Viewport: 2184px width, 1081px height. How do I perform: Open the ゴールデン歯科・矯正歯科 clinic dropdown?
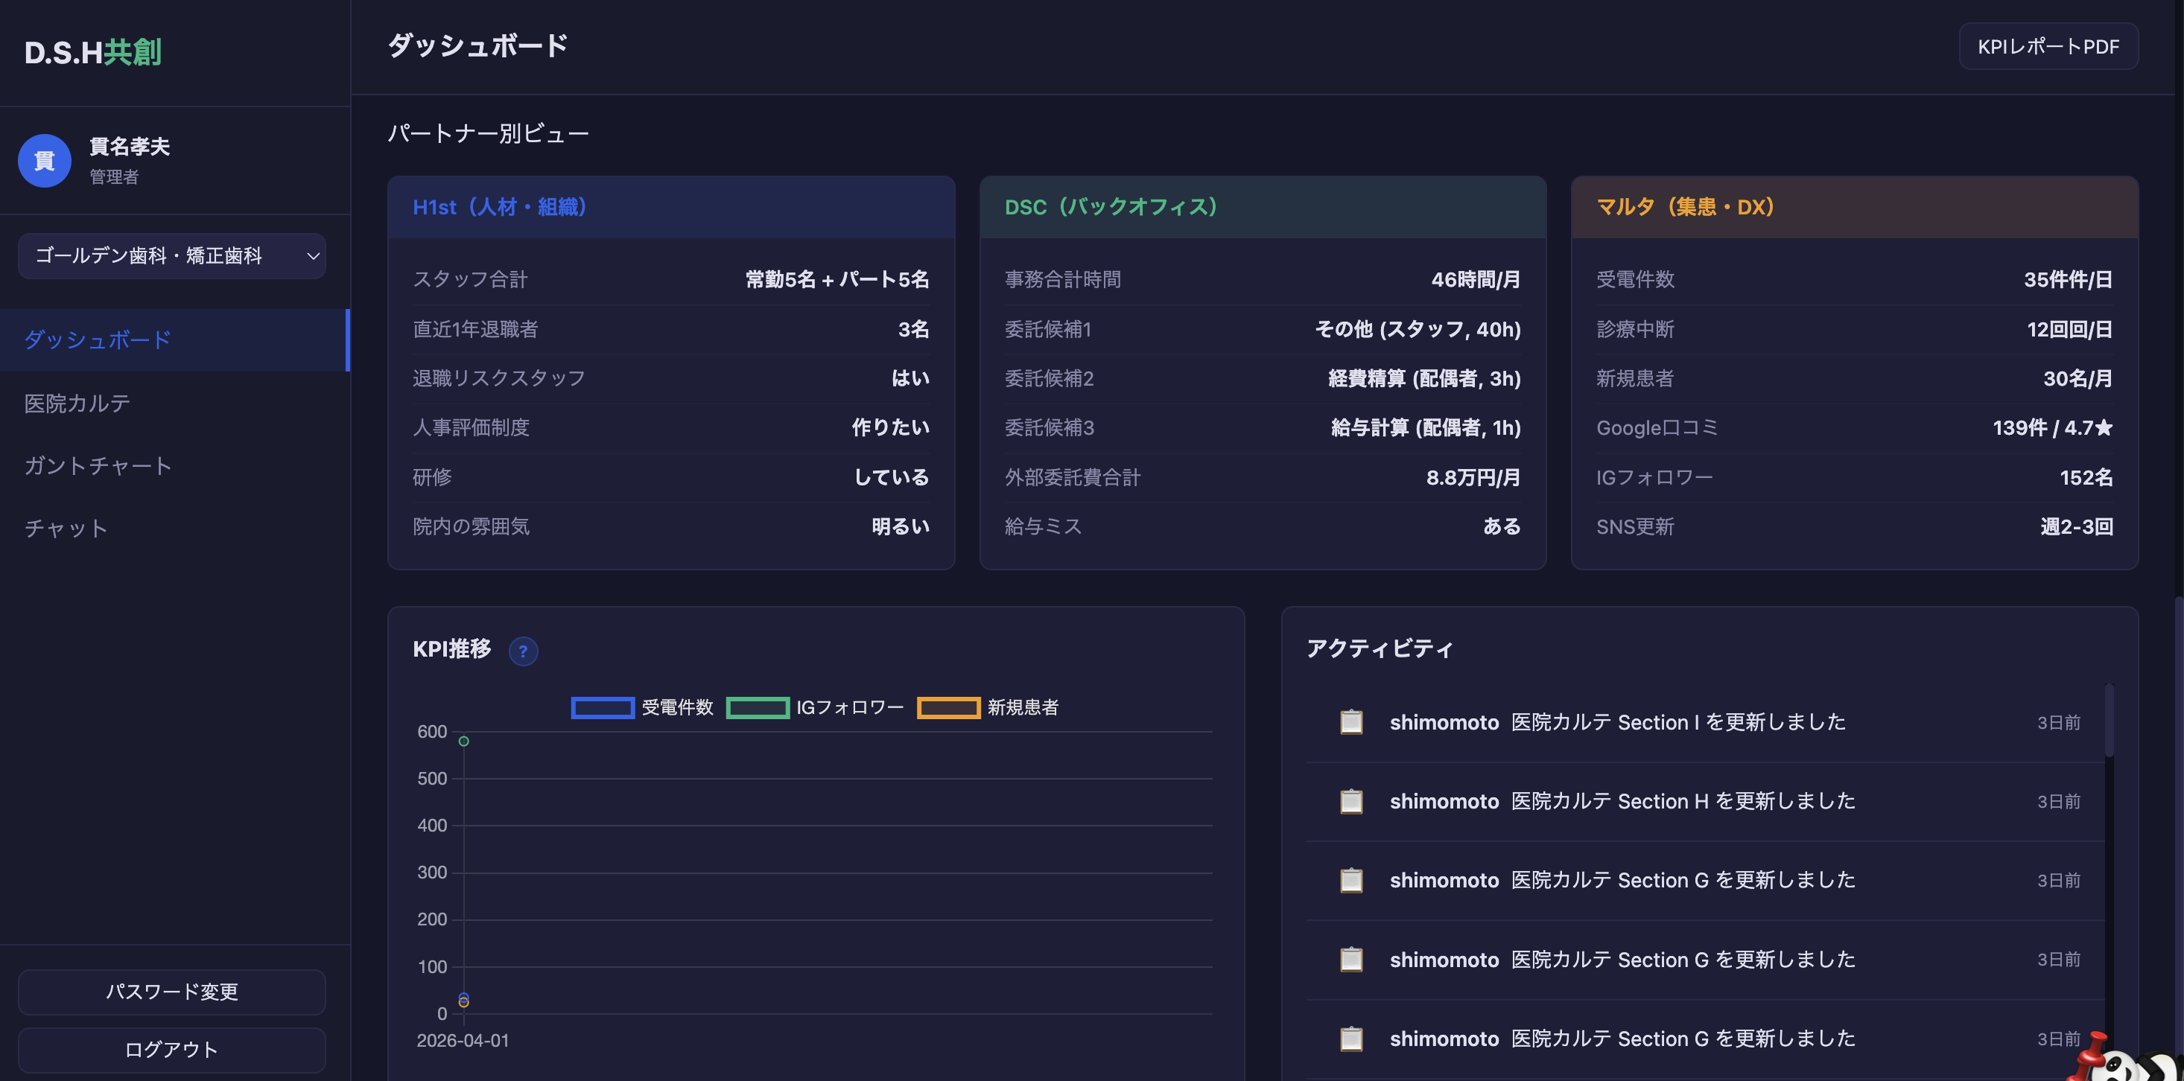(x=172, y=256)
